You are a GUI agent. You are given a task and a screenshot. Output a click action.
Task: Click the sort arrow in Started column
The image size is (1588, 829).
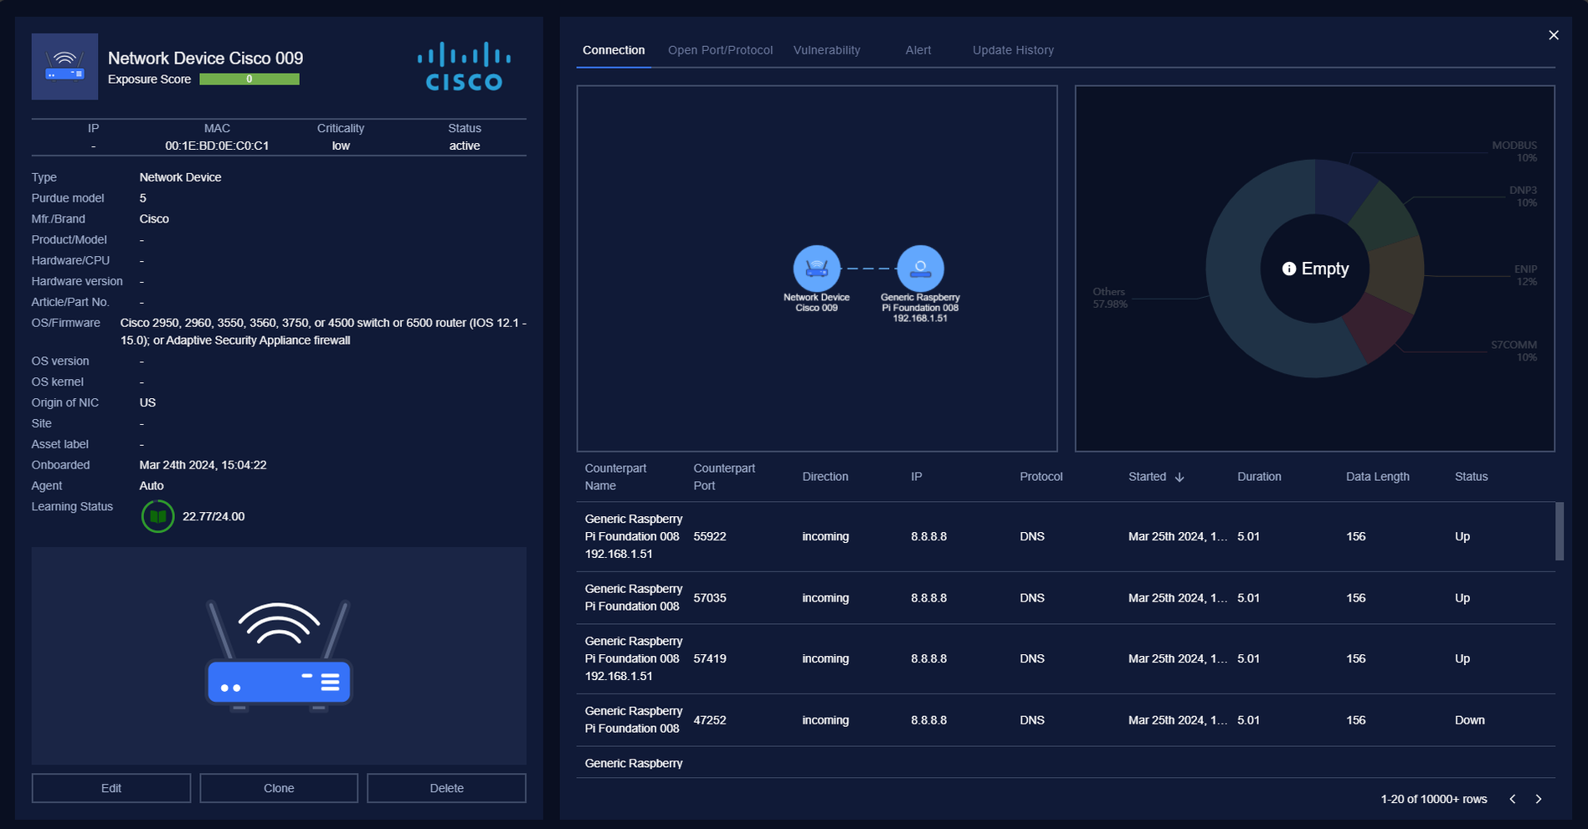tap(1179, 477)
